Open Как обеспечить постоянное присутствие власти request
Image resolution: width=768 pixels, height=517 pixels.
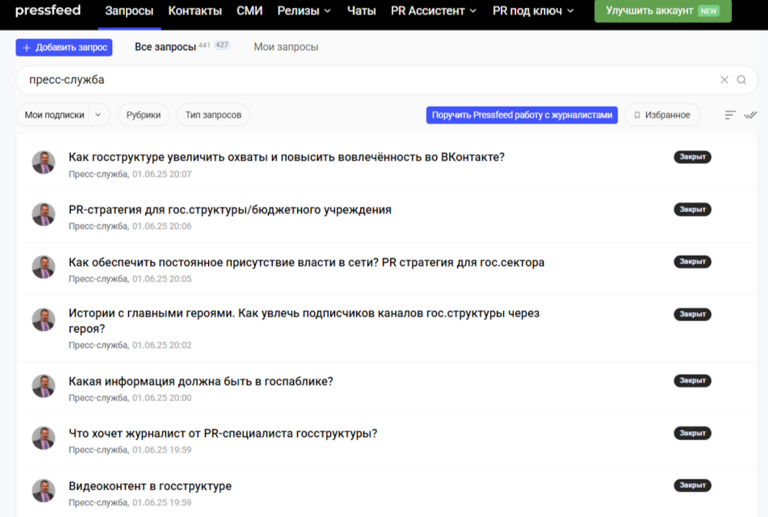coord(306,262)
